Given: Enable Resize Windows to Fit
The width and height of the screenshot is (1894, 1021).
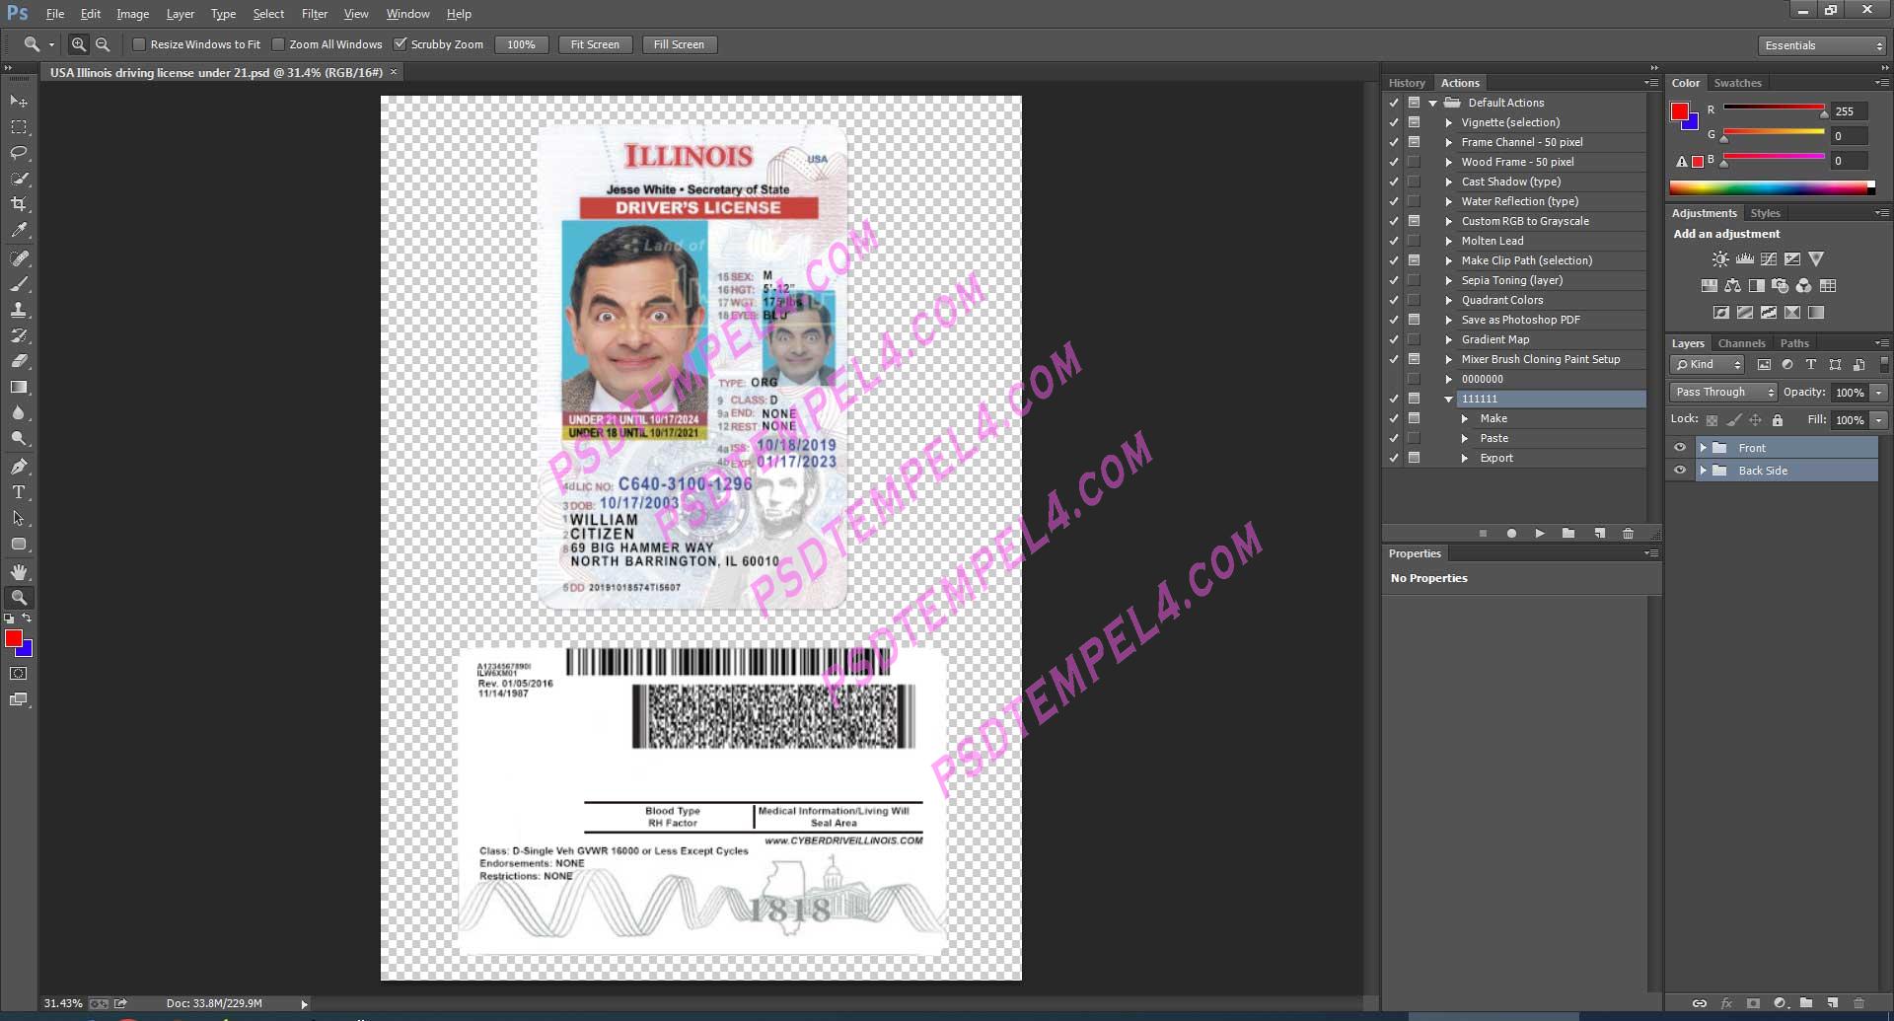Looking at the screenshot, I should pos(140,44).
